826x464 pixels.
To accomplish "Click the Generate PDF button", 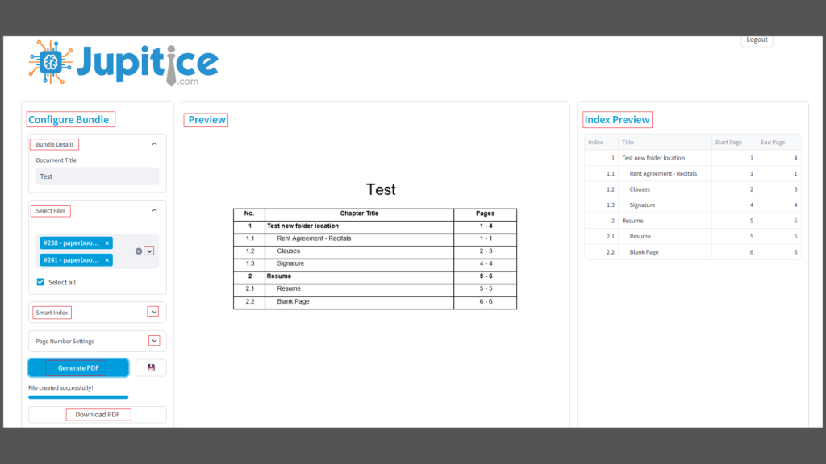I will 78,367.
